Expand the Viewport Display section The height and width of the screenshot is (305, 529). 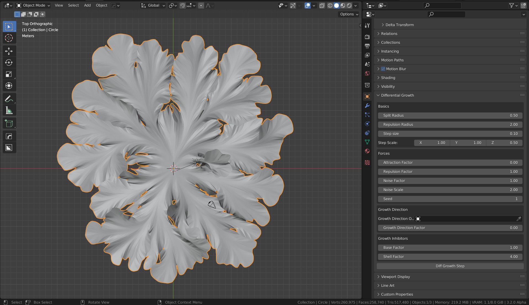click(x=396, y=276)
